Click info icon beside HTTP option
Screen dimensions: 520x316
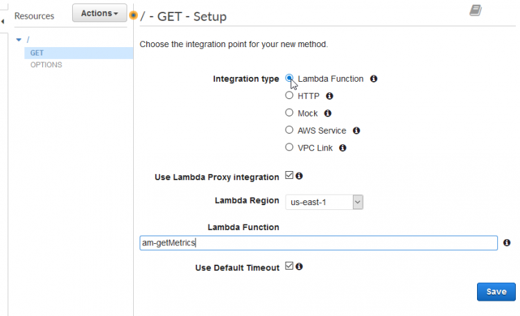pos(330,96)
